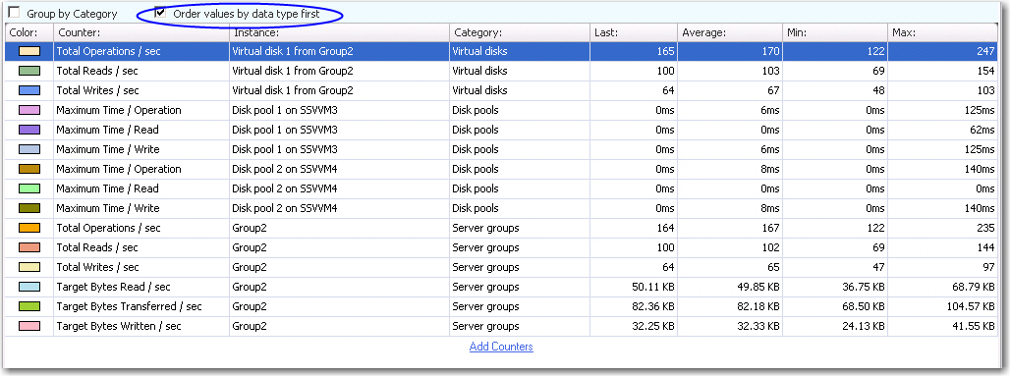Select the Target Bytes Transferred / sec counter

click(x=129, y=306)
